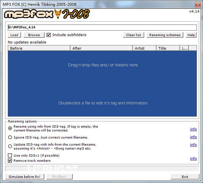Viewport: 203px width, 183px height.
Task: Click the Exit button
Action: (x=185, y=177)
